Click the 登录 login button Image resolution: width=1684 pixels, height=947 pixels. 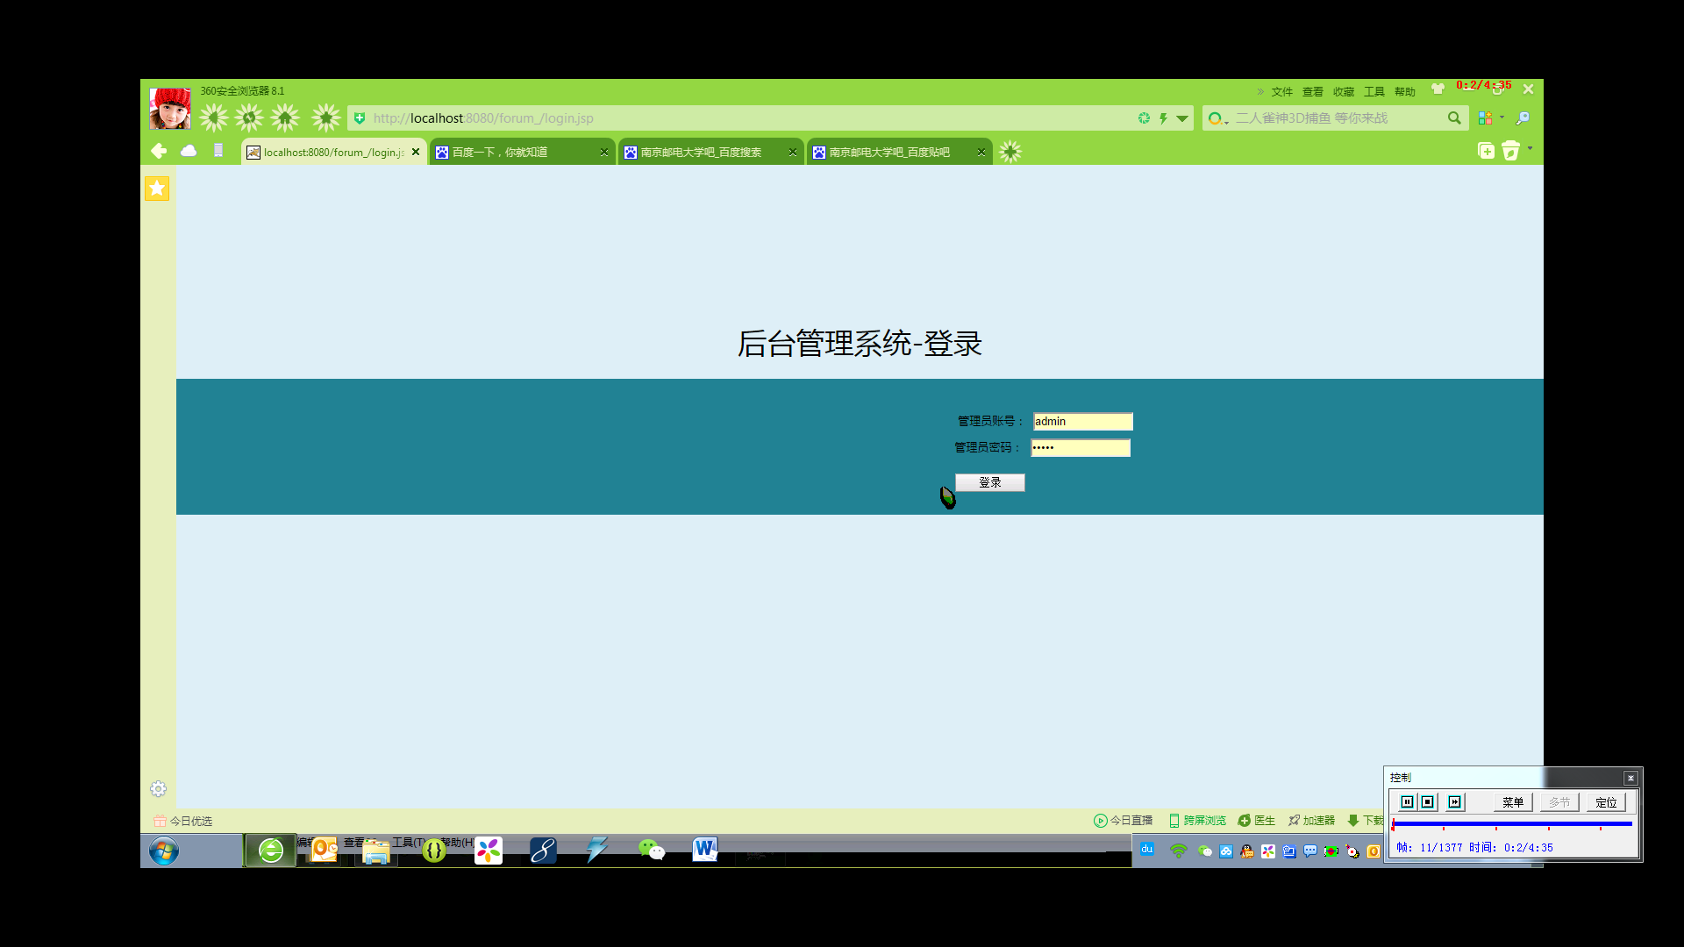(x=989, y=482)
